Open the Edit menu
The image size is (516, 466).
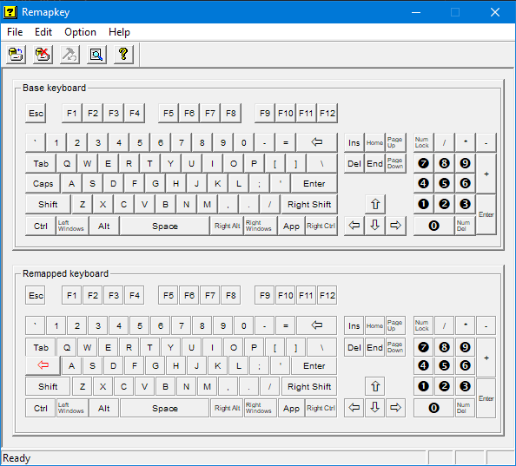[43, 32]
